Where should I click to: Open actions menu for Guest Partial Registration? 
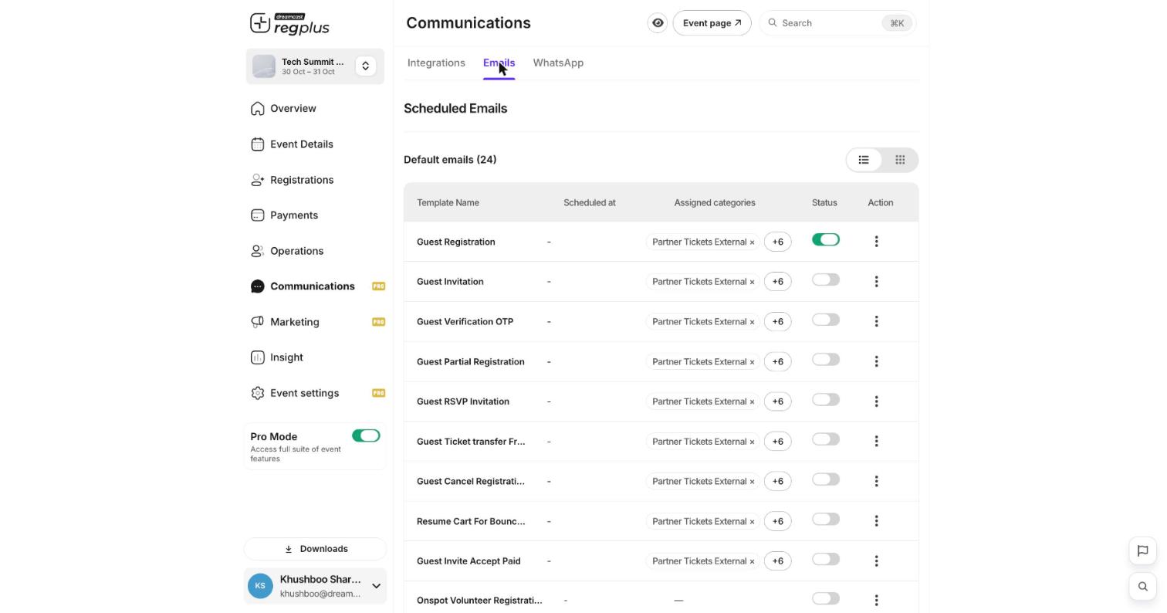[876, 361]
